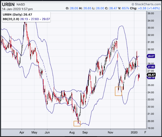Click the 35.00 price axis label
The width and height of the screenshot is (162, 137).
(151, 13)
